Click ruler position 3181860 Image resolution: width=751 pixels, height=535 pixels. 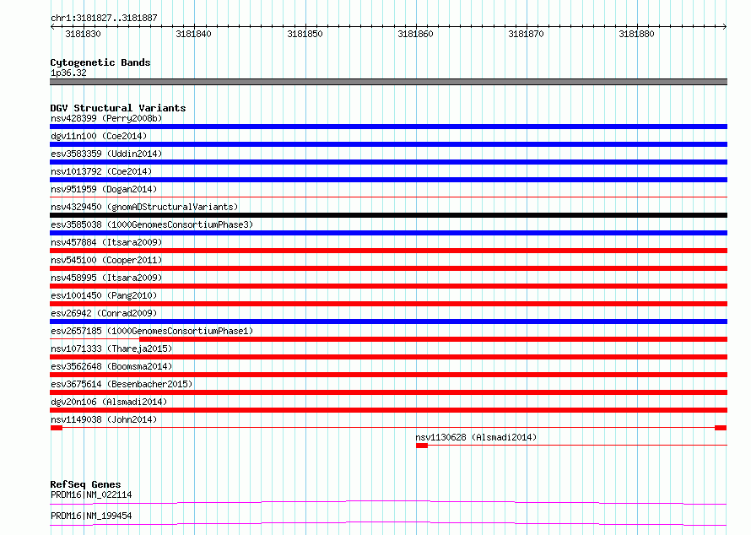tap(415, 34)
